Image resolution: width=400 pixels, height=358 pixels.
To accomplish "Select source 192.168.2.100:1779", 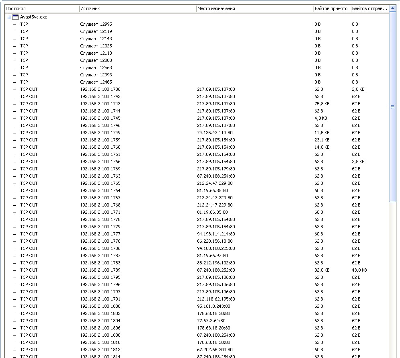I will pos(100,227).
